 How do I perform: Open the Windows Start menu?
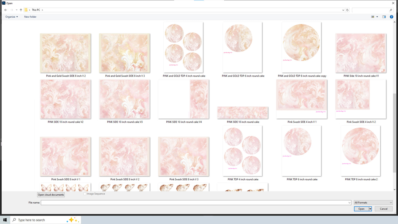point(5,220)
